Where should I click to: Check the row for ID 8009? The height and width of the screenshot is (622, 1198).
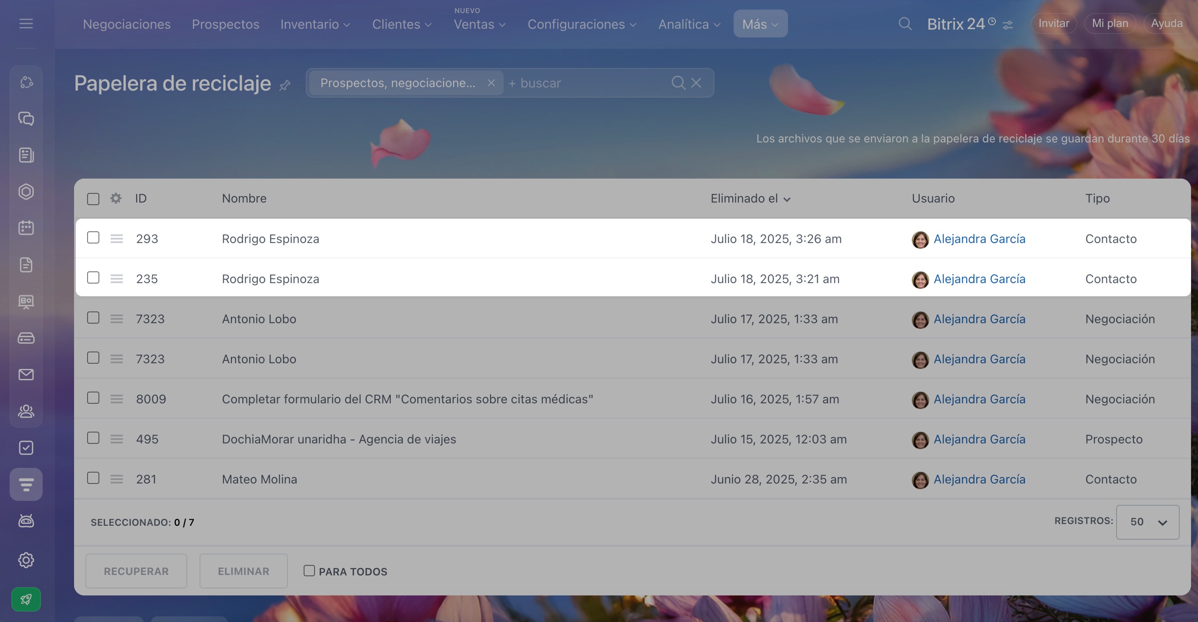click(x=93, y=398)
